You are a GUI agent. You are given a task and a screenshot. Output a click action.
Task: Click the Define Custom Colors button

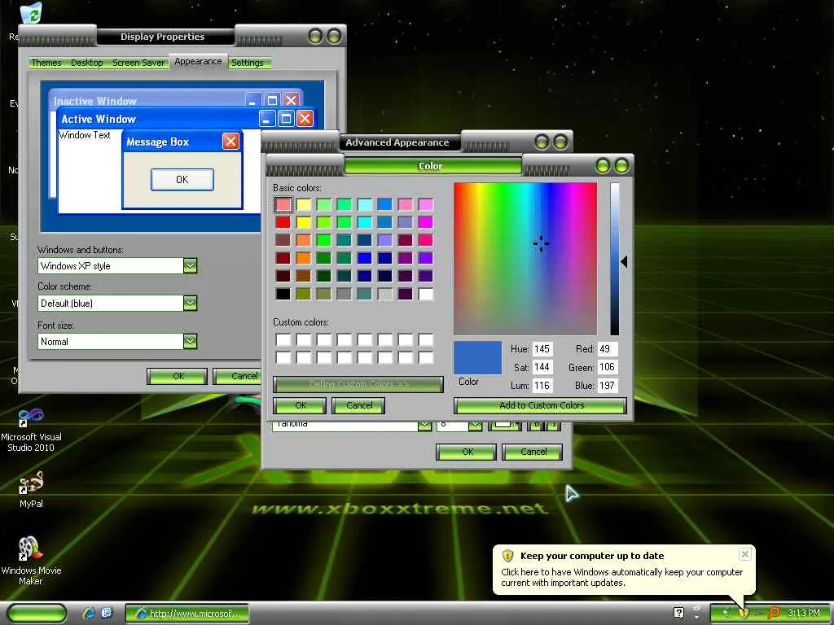click(358, 384)
